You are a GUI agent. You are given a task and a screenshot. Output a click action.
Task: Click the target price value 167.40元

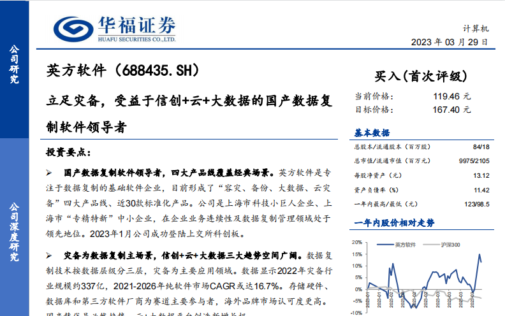(451, 110)
